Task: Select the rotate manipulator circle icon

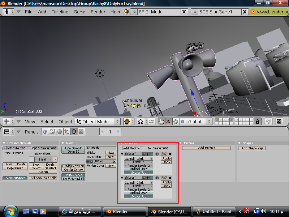Action: point(176,122)
